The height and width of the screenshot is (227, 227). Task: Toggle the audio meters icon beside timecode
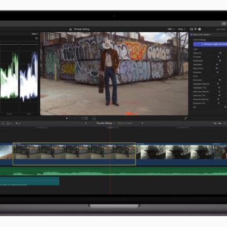click(x=94, y=119)
